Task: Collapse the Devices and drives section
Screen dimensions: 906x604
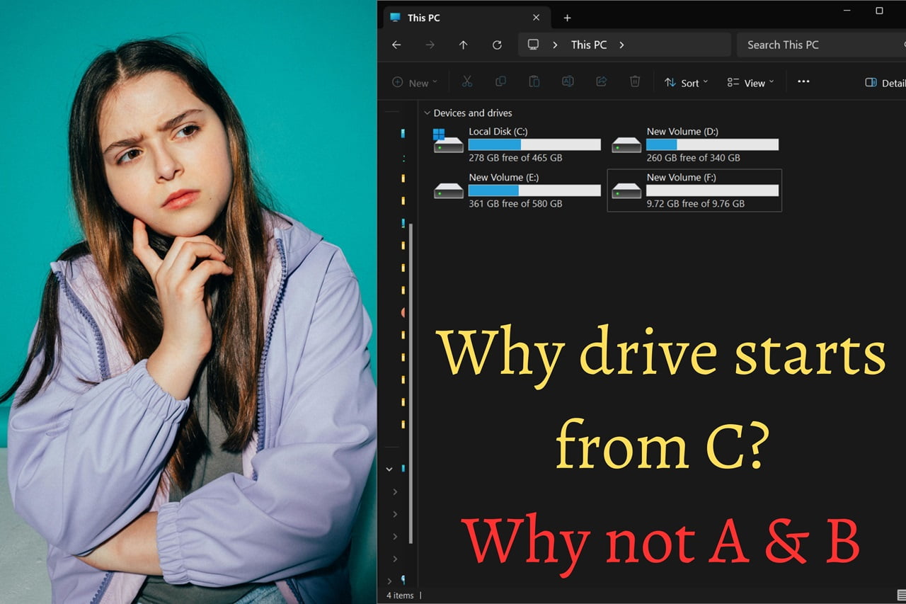Action: [x=427, y=113]
